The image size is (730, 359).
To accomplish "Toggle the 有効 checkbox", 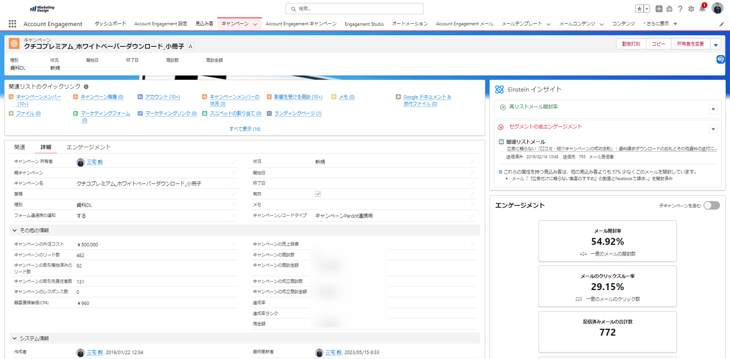I will click(x=318, y=194).
